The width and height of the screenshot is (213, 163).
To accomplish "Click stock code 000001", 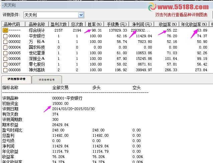I will pos(14,36).
